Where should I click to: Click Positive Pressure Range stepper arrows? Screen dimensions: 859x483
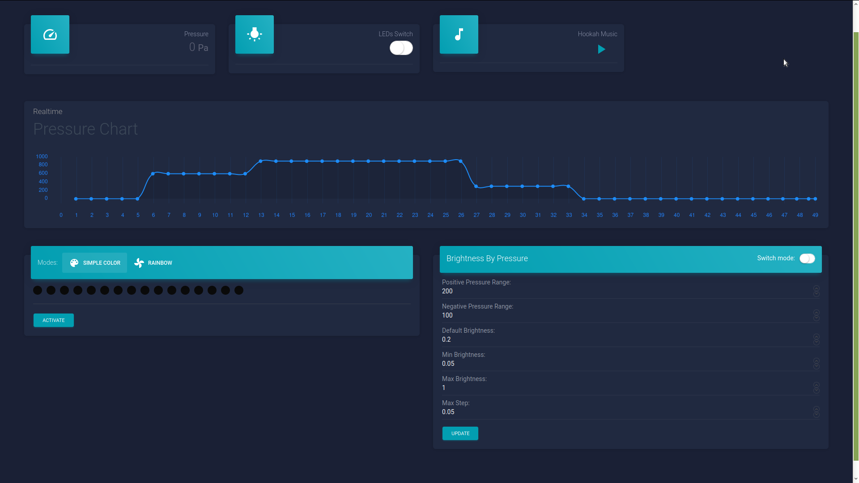pyautogui.click(x=816, y=291)
